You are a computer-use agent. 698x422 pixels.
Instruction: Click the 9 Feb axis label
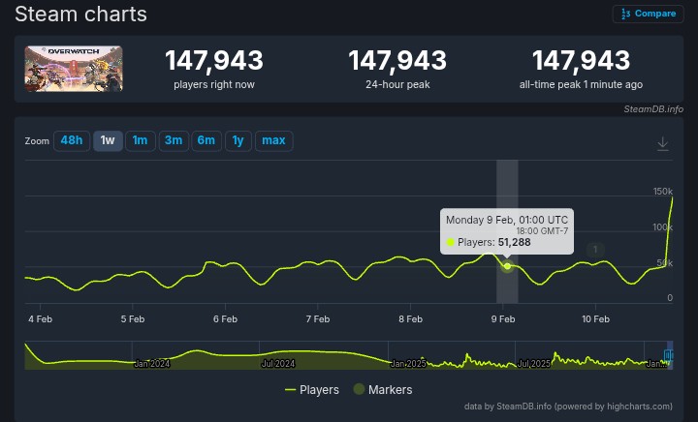[503, 319]
